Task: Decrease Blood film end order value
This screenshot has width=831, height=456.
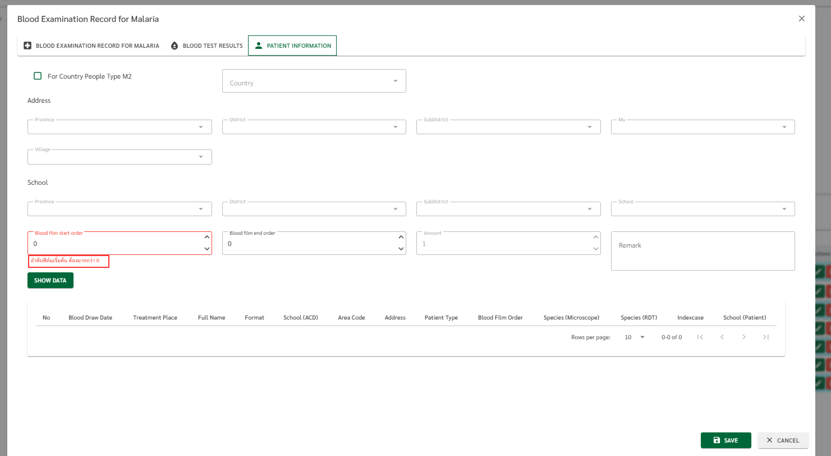Action: coord(401,249)
